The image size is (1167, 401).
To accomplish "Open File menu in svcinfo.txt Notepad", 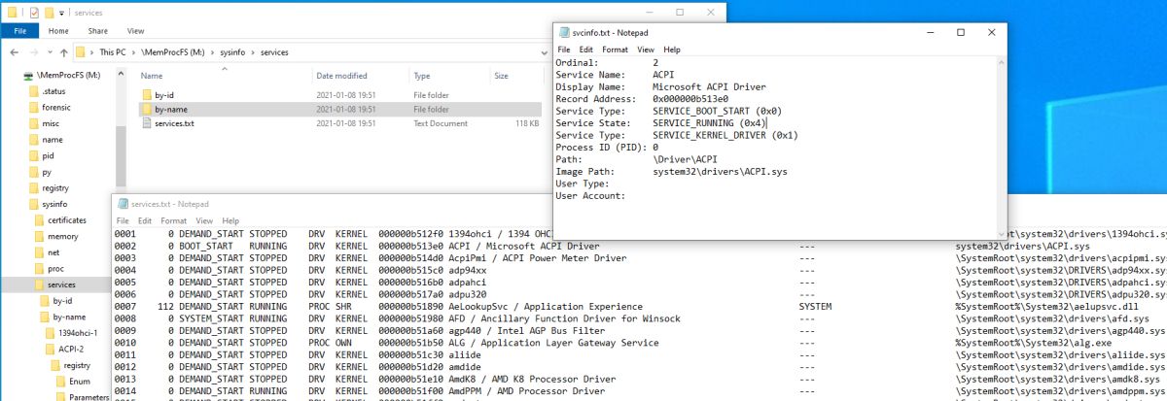I will click(562, 49).
